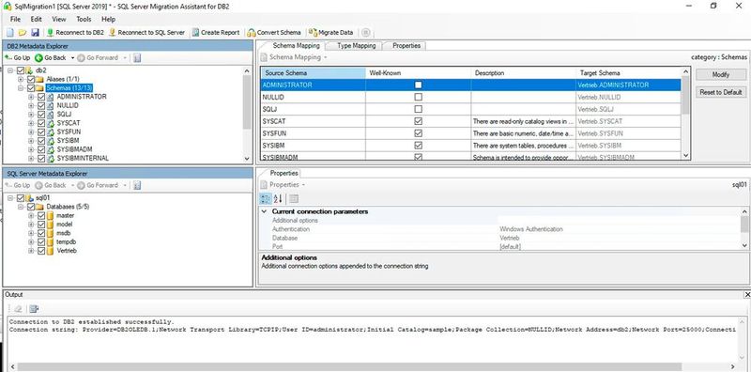Click the Categorized sort icon in Properties
The image size is (751, 372).
266,198
